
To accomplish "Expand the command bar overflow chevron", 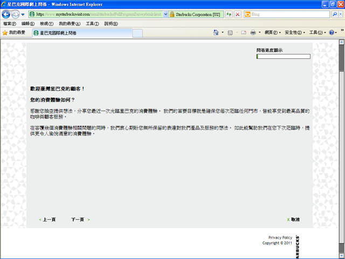I will point(342,30).
